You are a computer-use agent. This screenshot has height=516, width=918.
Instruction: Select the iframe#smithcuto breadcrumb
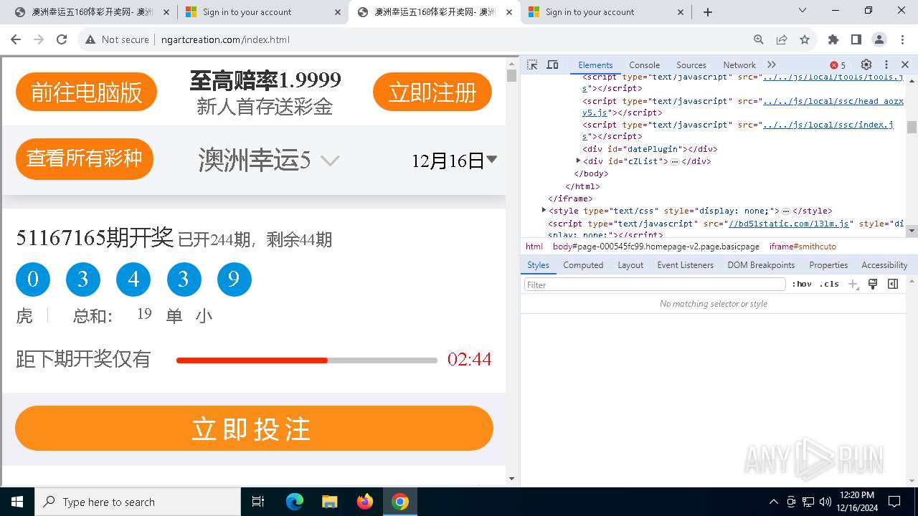tap(803, 246)
